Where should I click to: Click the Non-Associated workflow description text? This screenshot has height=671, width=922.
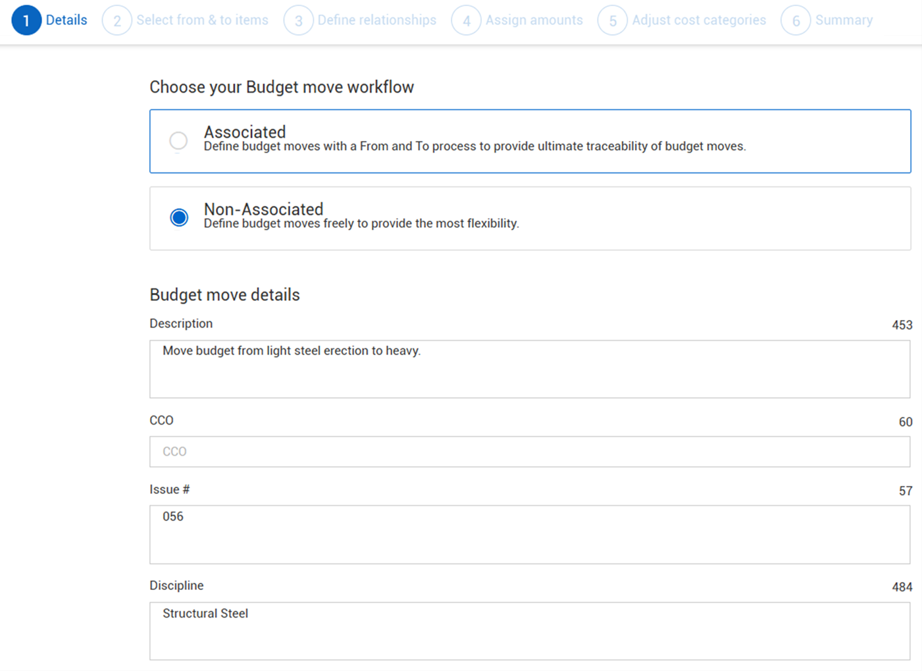tap(361, 224)
